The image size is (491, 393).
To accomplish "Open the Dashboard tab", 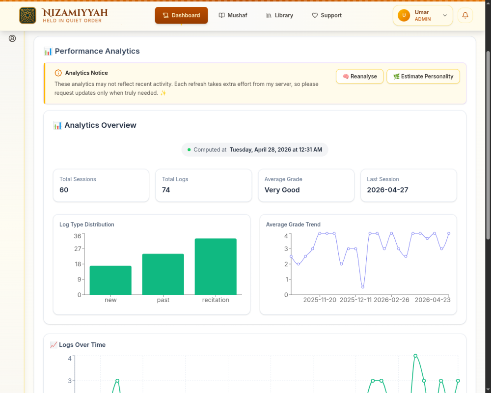I will tap(181, 15).
